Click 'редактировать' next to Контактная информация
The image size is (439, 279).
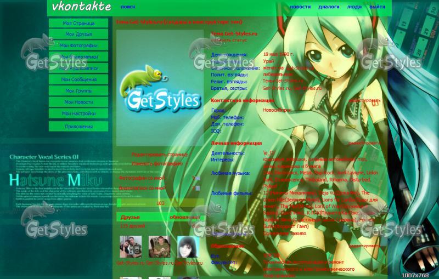364,100
